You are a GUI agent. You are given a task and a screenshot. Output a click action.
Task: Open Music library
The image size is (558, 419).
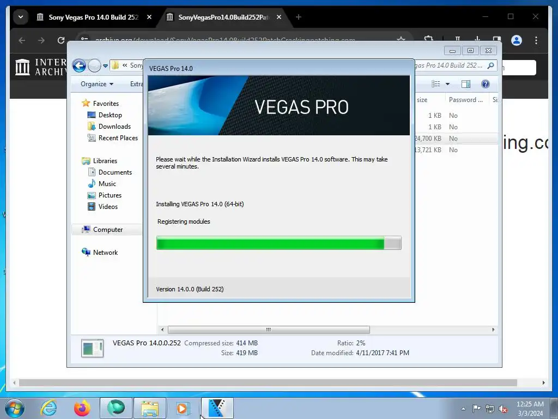tap(107, 184)
